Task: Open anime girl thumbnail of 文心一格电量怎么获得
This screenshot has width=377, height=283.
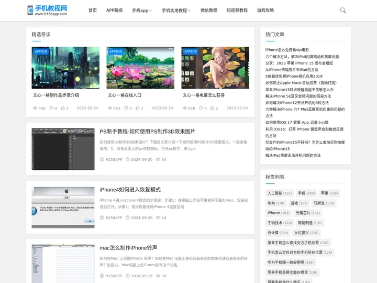Action: click(215, 68)
